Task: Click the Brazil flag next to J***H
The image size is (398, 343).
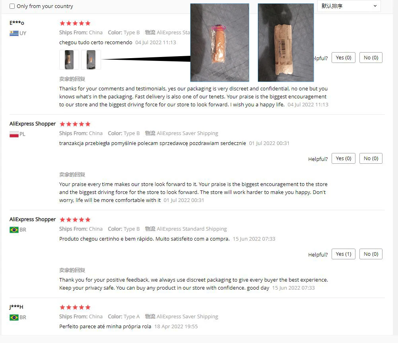Action: 14,318
